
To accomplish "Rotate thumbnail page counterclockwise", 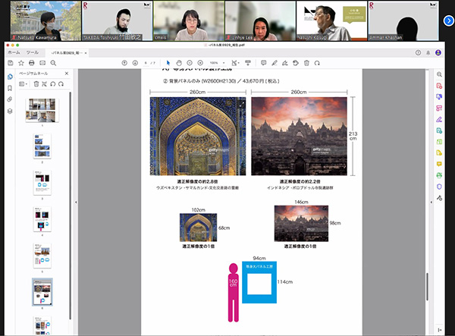I will (53, 84).
